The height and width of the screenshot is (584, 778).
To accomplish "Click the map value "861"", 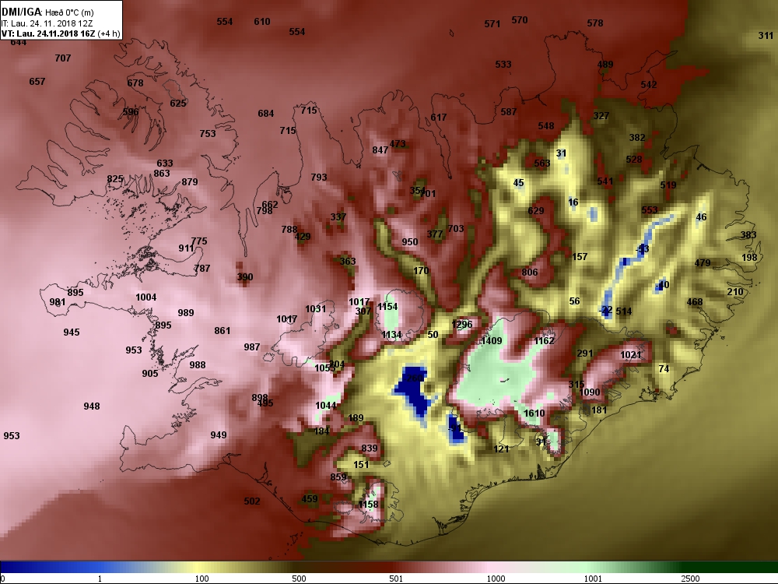I will tap(222, 330).
